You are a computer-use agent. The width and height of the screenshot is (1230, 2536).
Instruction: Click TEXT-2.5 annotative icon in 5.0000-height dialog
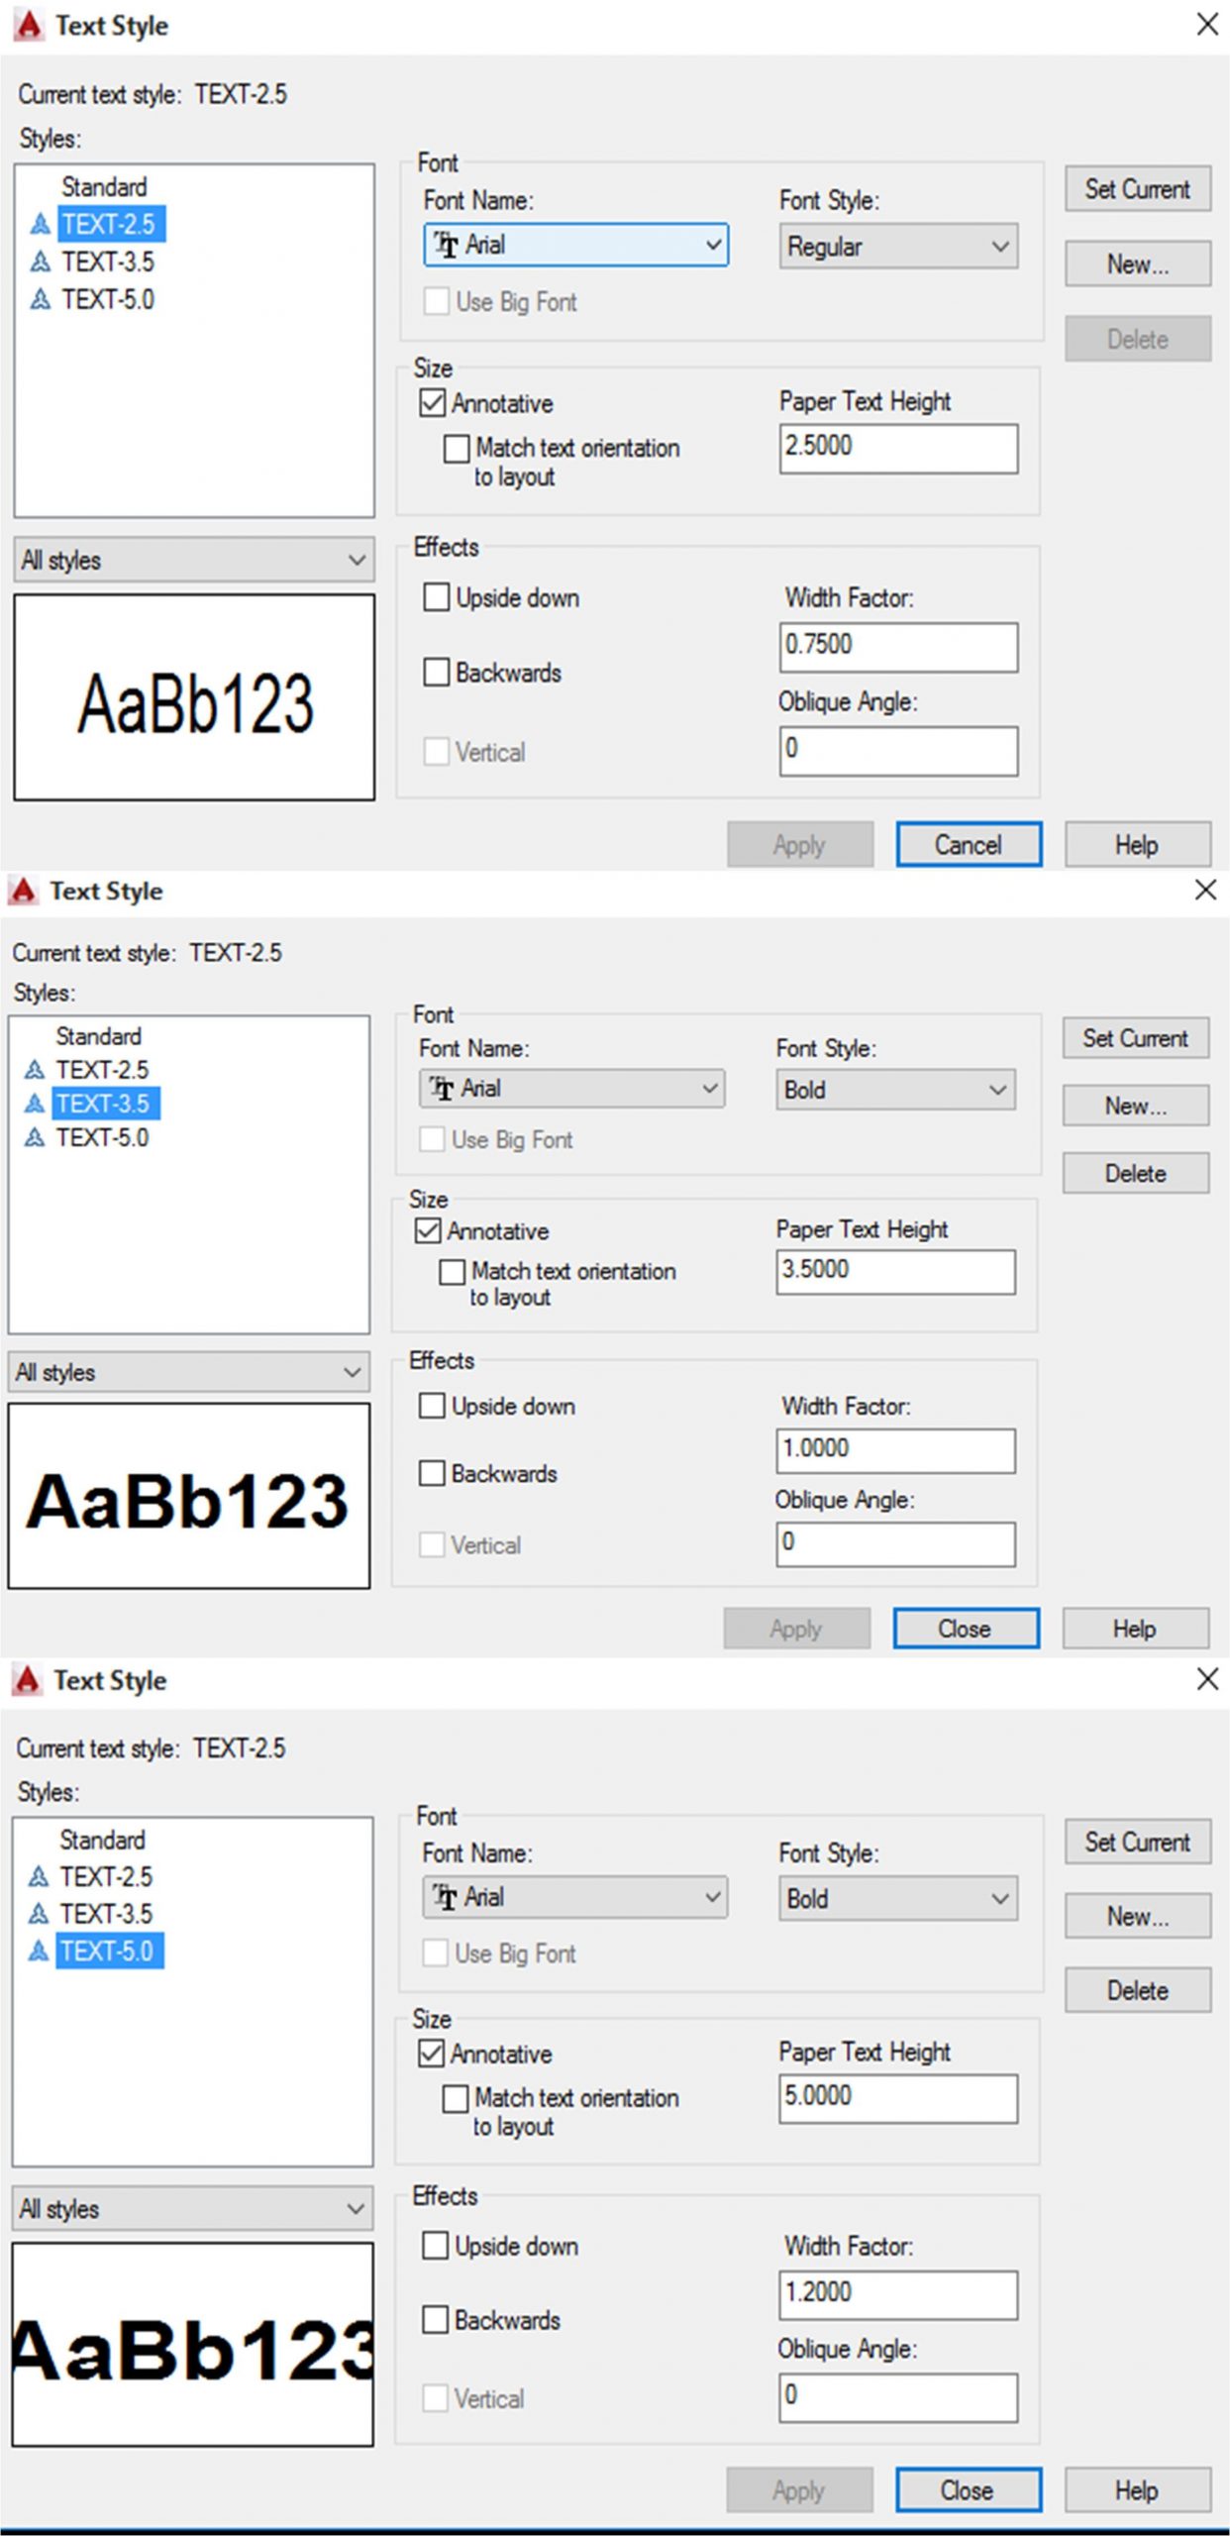tap(39, 1876)
